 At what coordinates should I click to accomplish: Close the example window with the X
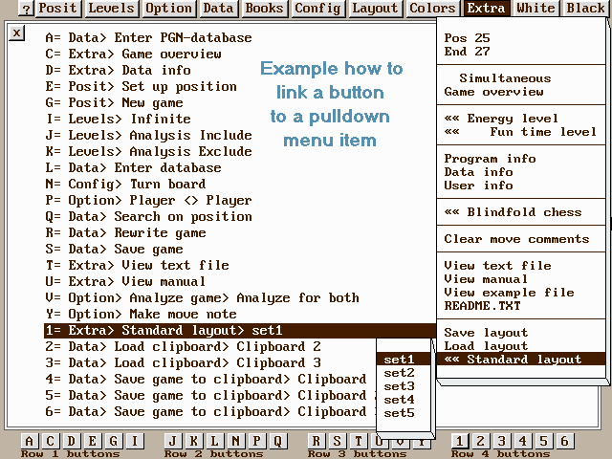click(x=16, y=33)
